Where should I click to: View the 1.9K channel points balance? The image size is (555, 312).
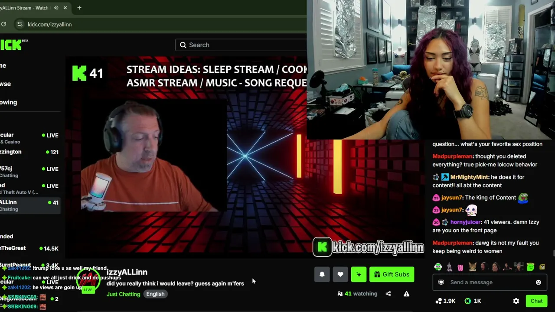coord(445,301)
